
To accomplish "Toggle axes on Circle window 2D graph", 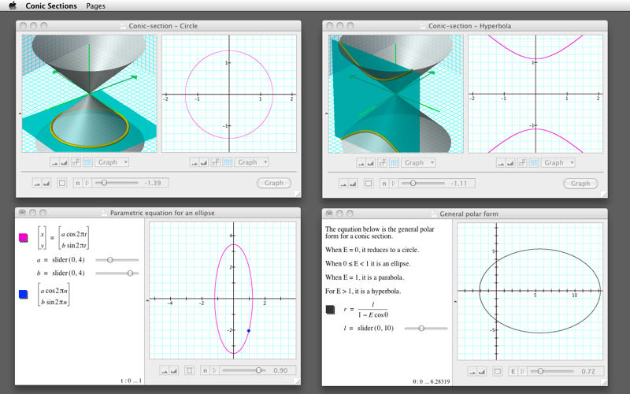I will tap(216, 162).
